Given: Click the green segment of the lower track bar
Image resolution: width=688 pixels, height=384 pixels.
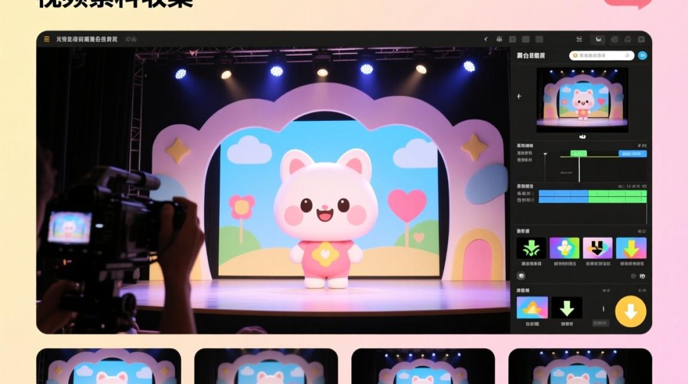Looking at the screenshot, I should coord(618,200).
